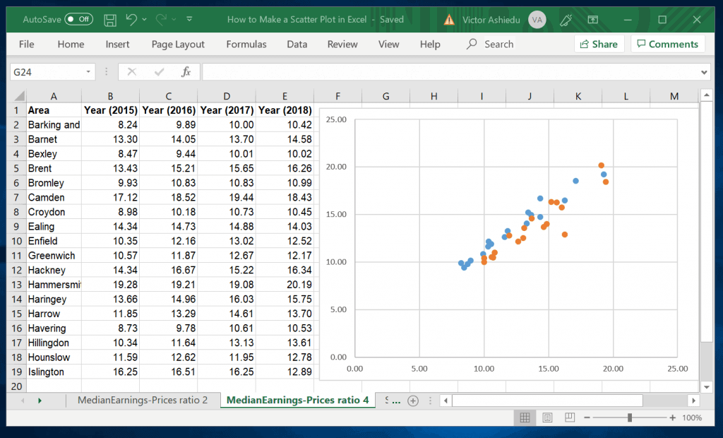Expand the Customize Quick Access Toolbar menu

(x=189, y=20)
